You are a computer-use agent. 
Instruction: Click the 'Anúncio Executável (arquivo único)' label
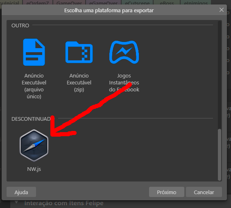tap(34, 86)
